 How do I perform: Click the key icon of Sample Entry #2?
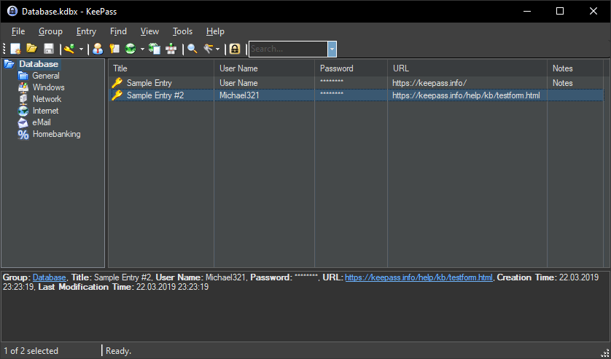click(117, 95)
